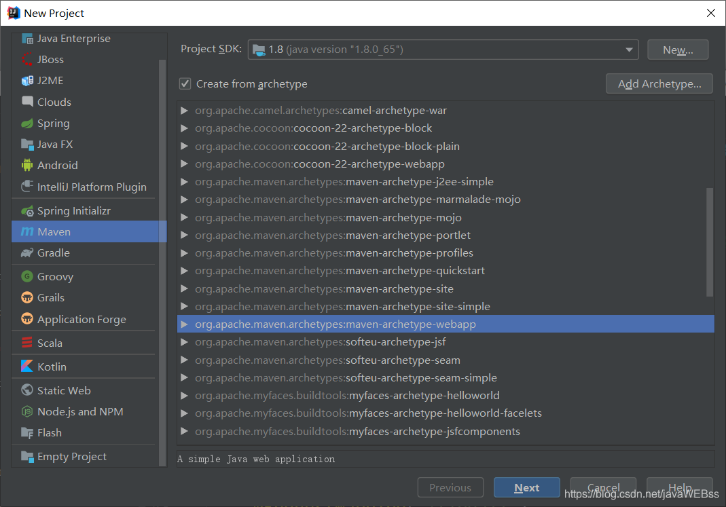Click the Empty Project folder icon

point(27,457)
